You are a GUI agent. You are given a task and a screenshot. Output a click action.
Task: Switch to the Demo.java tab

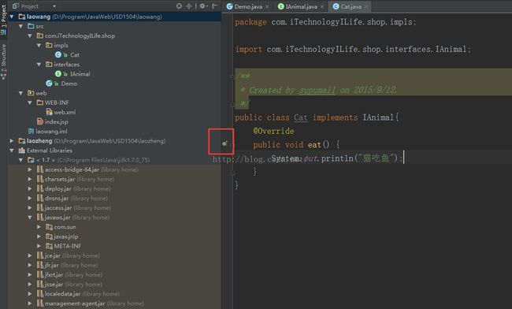coord(248,6)
